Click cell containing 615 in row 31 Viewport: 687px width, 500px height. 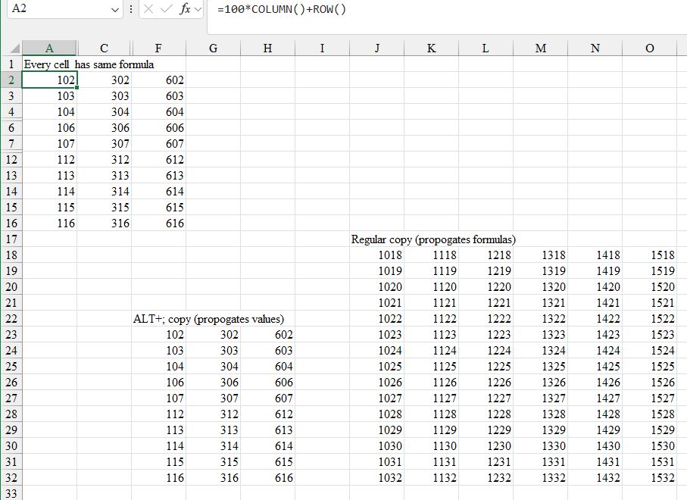click(267, 461)
